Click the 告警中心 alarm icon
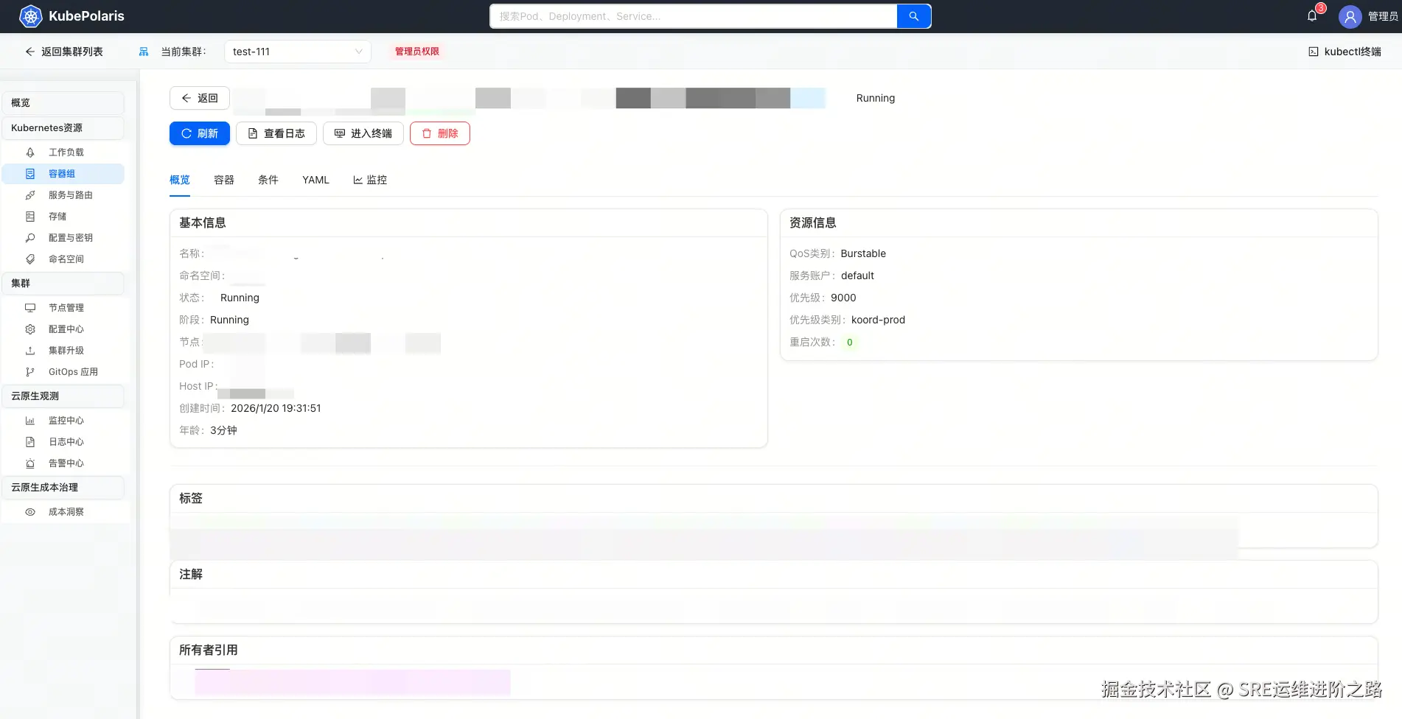This screenshot has height=719, width=1402. pyautogui.click(x=30, y=463)
